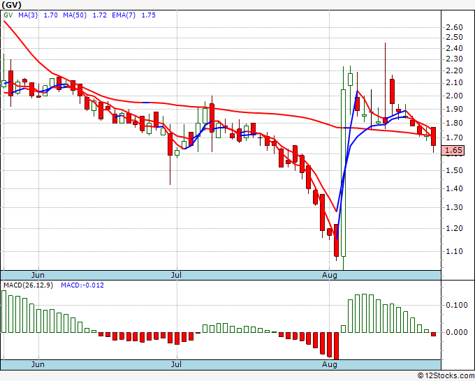Click the 2.10 price axis label
Viewport: 475px width, 381px height.
[x=454, y=83]
